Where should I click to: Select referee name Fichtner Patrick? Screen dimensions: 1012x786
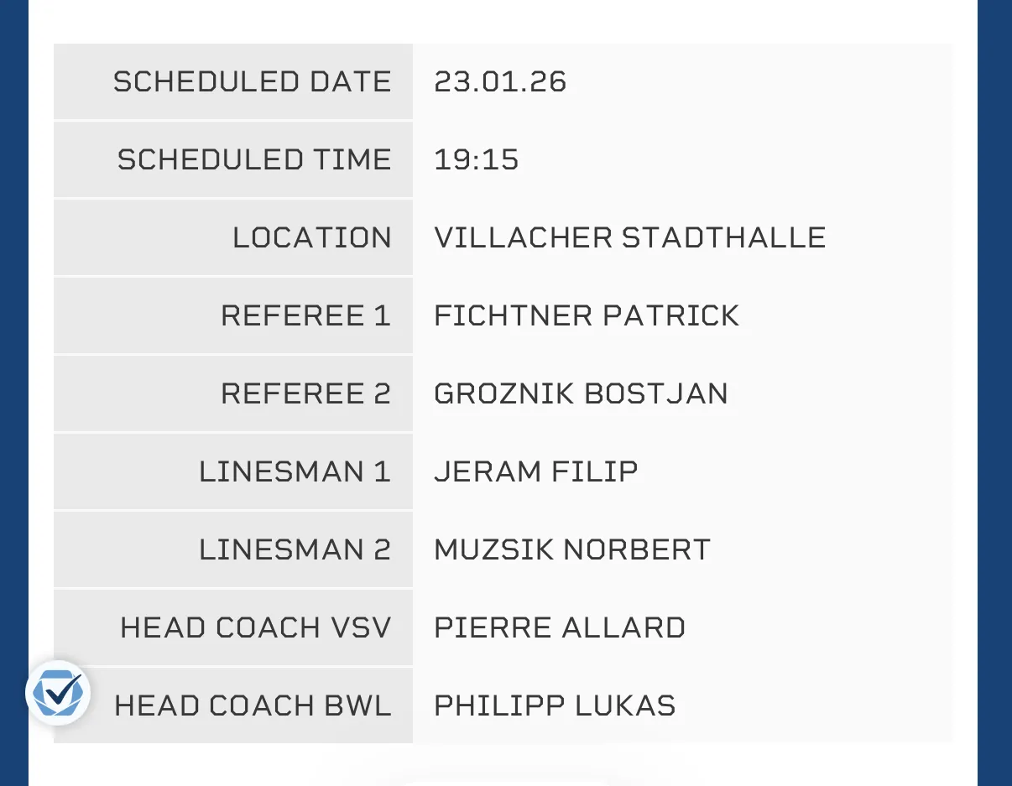[x=587, y=316]
